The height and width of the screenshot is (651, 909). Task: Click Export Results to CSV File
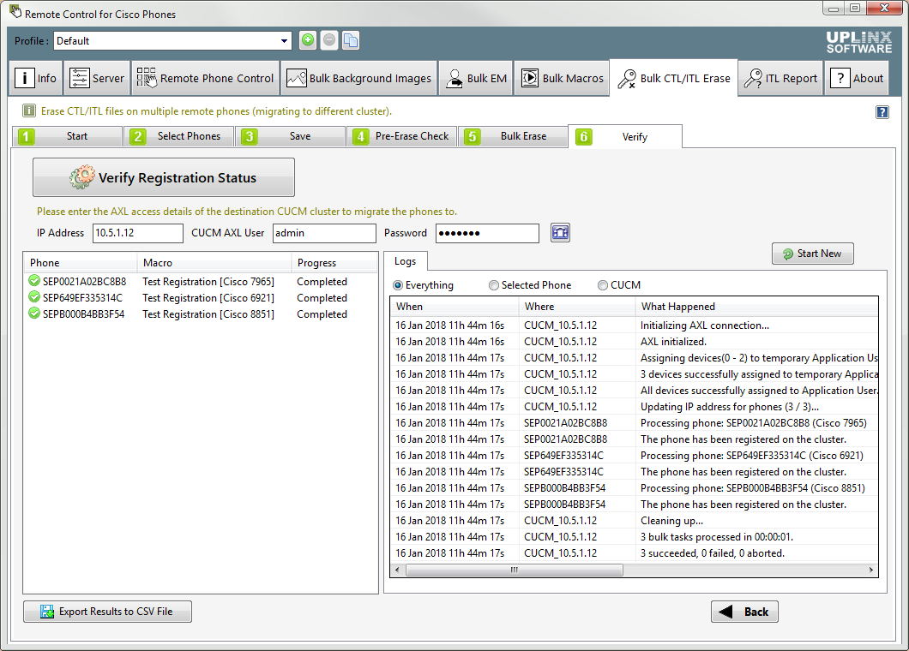point(107,612)
